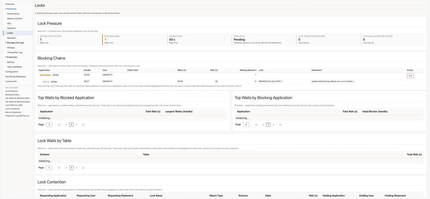Open Storage under Storage and Logs
This screenshot has width=430, height=199.
[11, 47]
